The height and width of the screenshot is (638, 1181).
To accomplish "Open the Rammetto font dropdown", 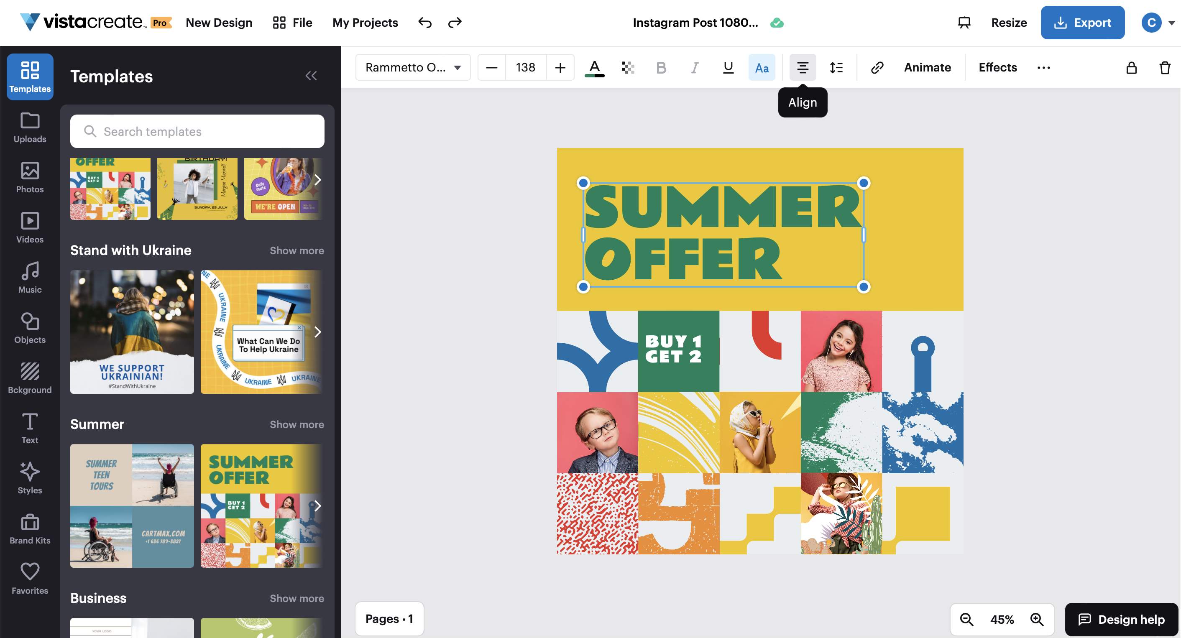I will (413, 67).
